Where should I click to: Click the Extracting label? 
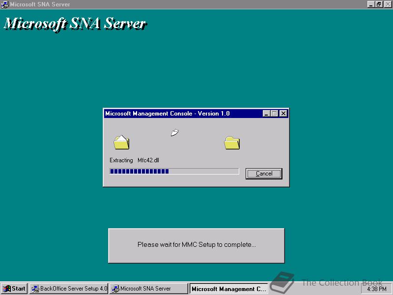pyautogui.click(x=121, y=160)
